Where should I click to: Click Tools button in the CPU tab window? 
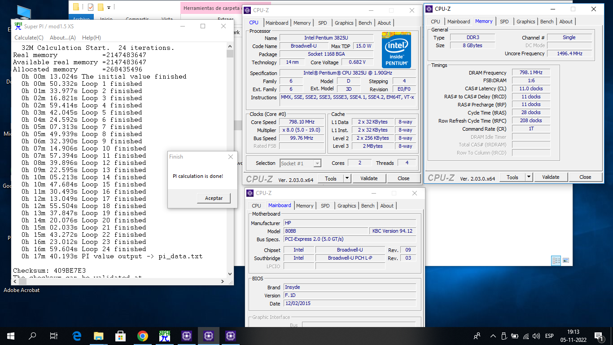tap(331, 178)
